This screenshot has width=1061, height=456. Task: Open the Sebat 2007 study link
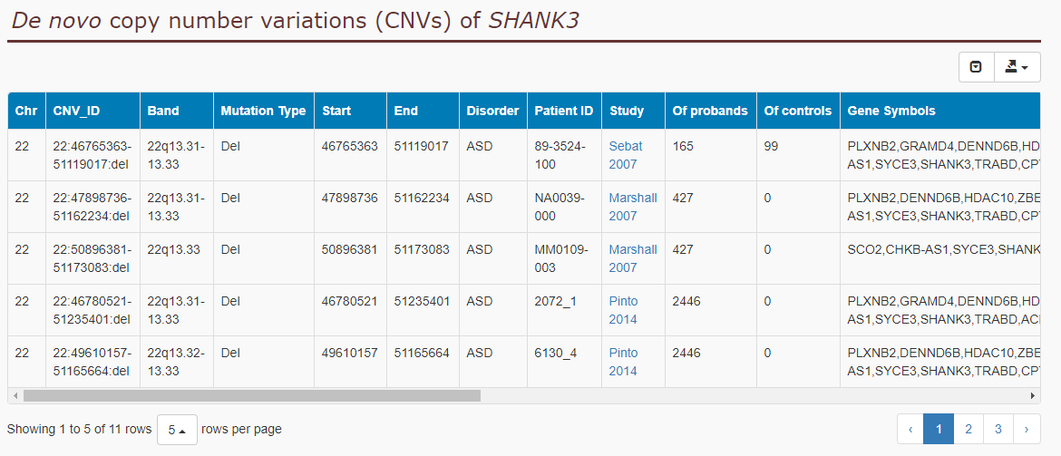tap(625, 155)
